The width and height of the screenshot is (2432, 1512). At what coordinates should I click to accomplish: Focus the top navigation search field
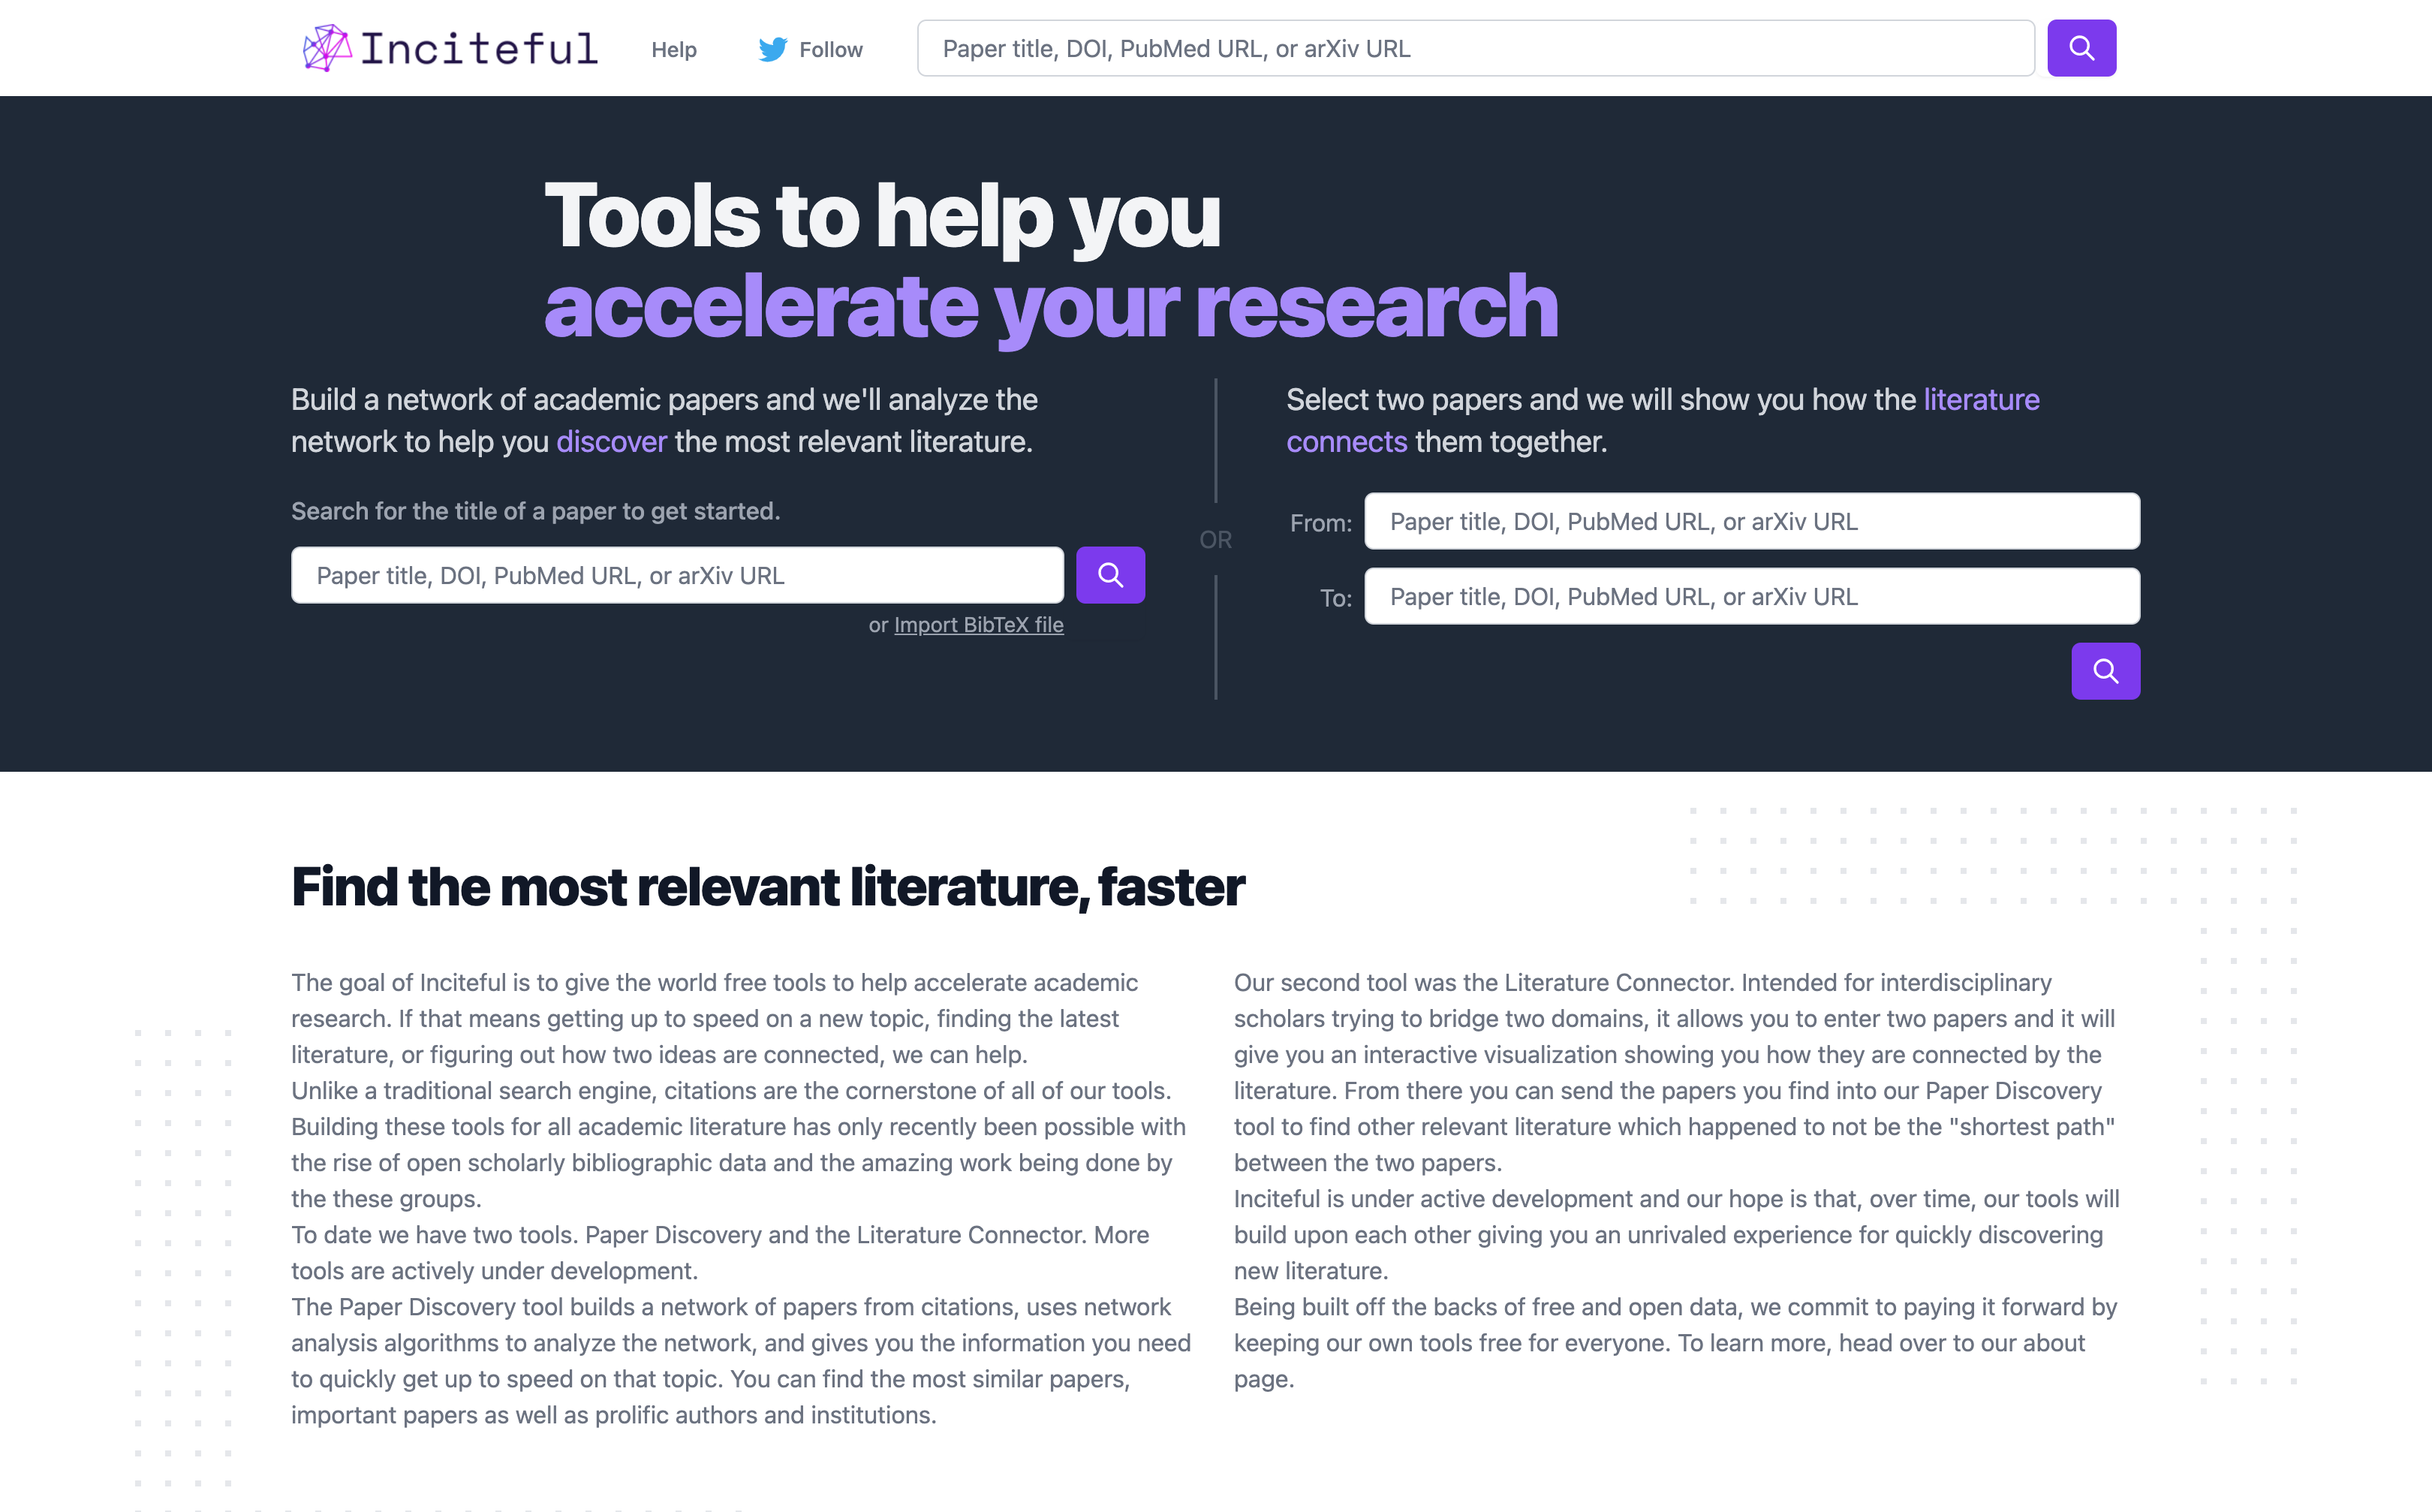1474,48
